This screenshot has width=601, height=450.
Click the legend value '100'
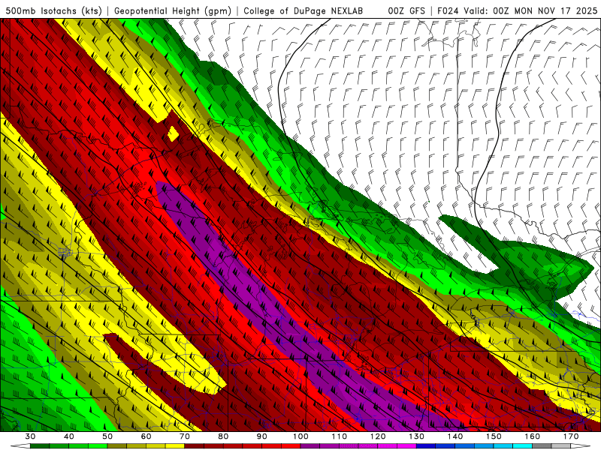(300, 436)
